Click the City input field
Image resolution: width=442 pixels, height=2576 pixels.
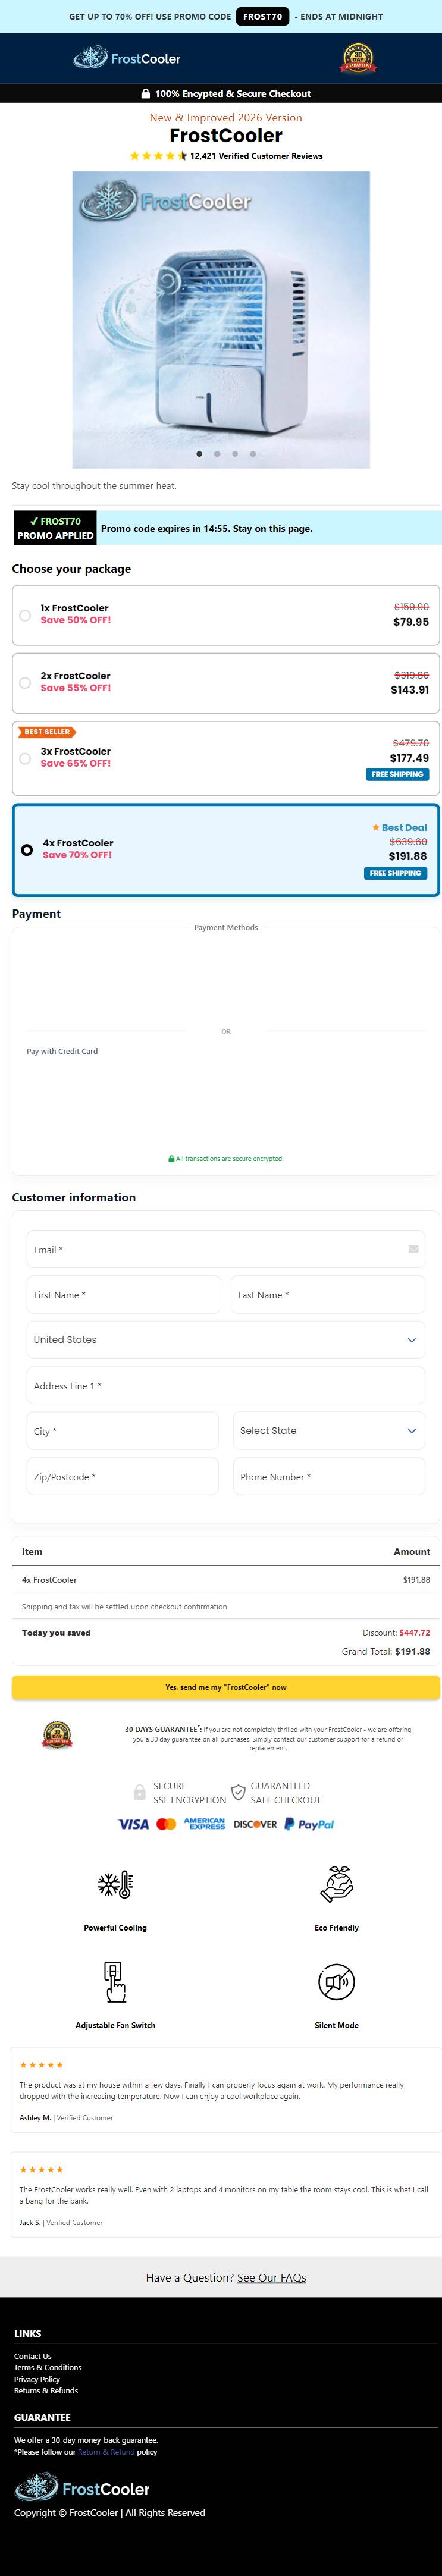click(x=123, y=1431)
